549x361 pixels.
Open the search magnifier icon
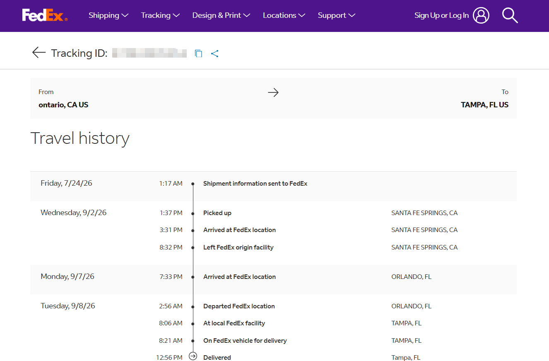pos(510,15)
